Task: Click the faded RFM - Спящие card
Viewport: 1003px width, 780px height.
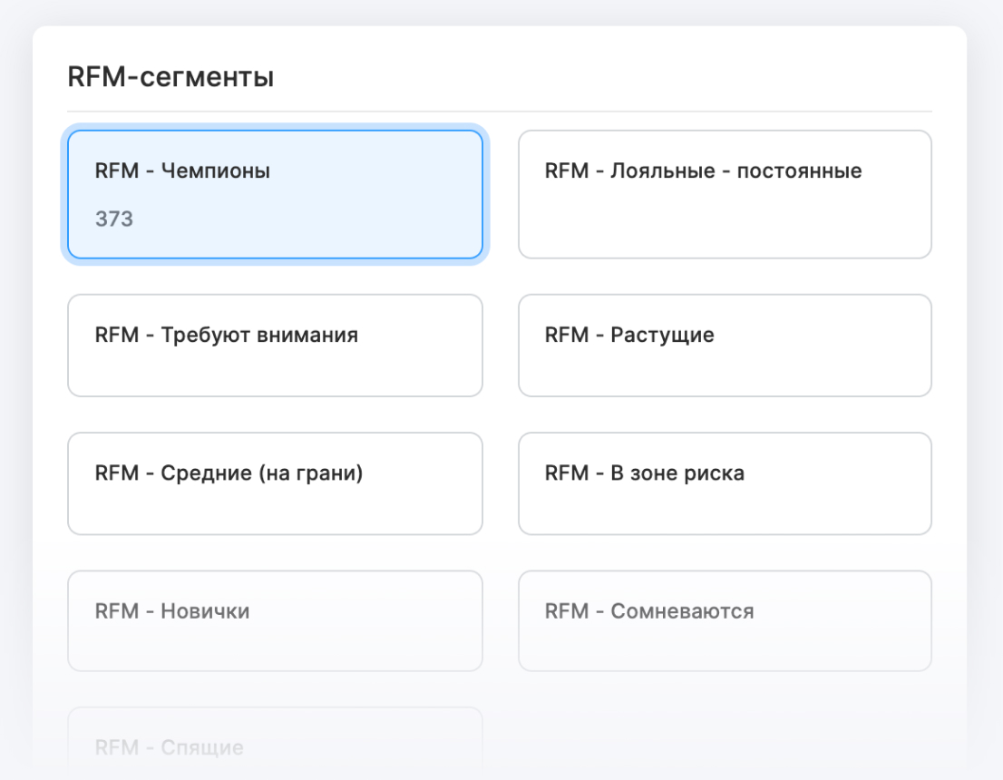Action: [x=275, y=739]
